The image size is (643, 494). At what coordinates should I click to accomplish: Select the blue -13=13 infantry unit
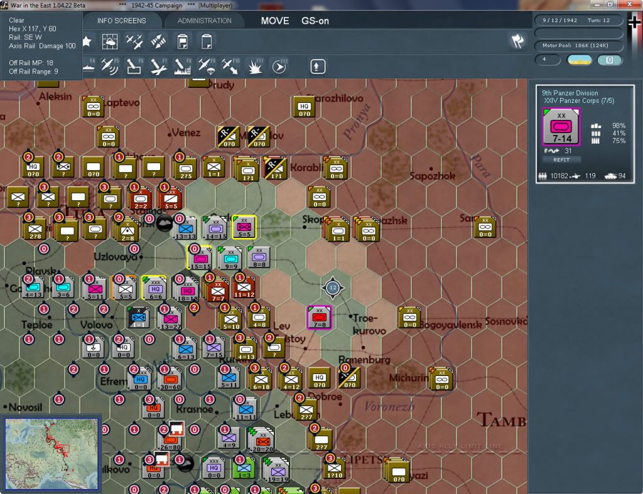(185, 228)
